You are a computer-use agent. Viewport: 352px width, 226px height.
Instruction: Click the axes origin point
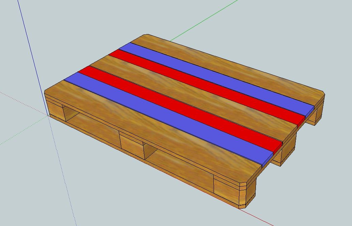pyautogui.click(x=47, y=116)
